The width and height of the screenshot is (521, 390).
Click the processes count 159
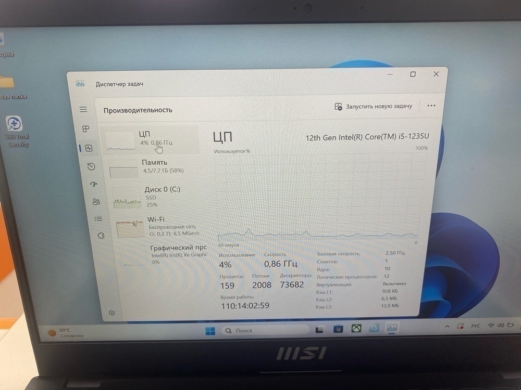pos(227,285)
